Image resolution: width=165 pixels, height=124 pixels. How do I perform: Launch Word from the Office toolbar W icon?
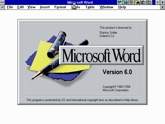pyautogui.click(x=120, y=2)
